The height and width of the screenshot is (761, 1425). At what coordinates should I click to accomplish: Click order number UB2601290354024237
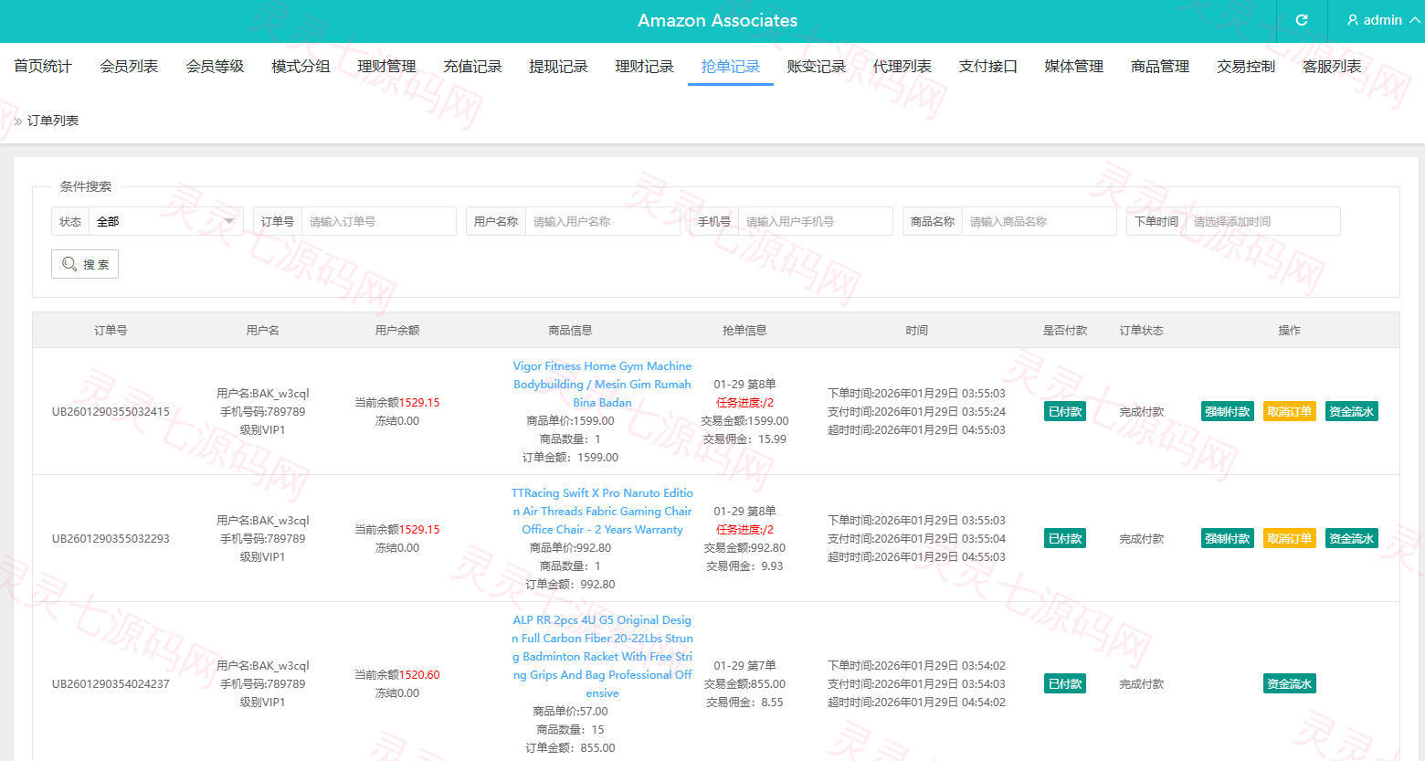coord(111,683)
